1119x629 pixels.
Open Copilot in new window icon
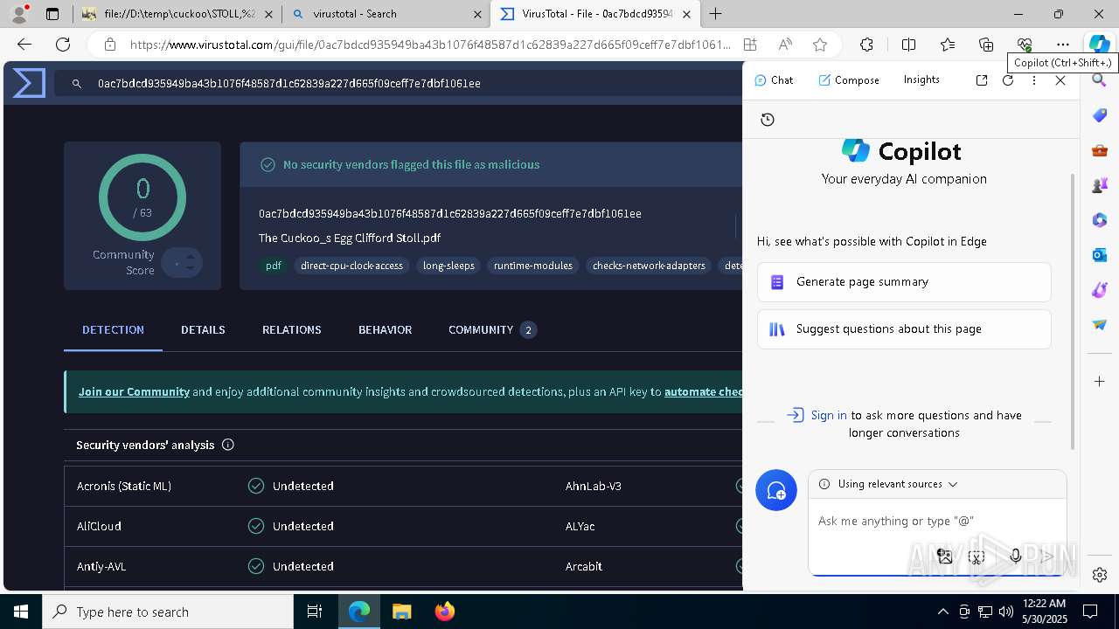[x=982, y=79]
